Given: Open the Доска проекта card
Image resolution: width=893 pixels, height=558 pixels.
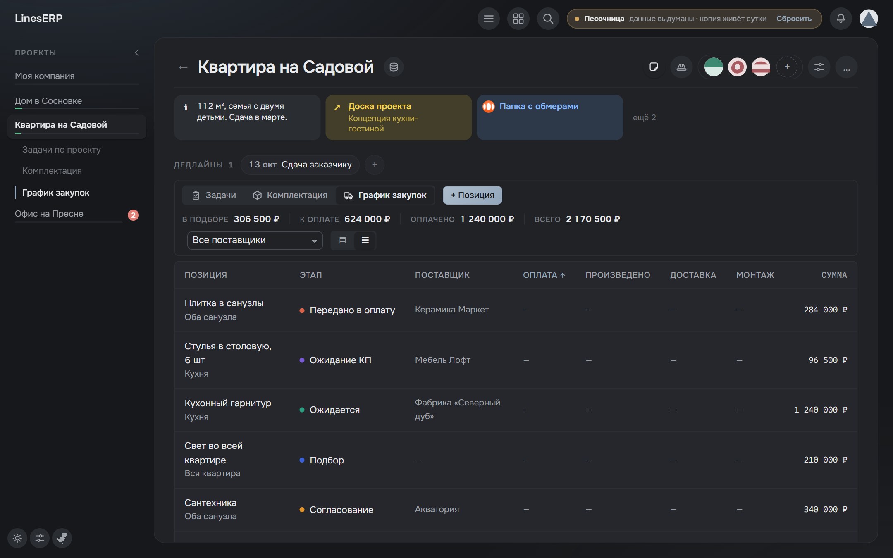Looking at the screenshot, I should pos(398,117).
